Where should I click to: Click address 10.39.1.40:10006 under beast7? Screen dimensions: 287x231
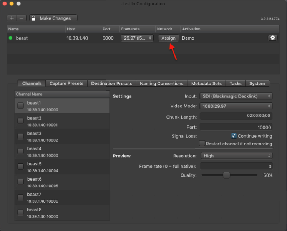pos(43,201)
